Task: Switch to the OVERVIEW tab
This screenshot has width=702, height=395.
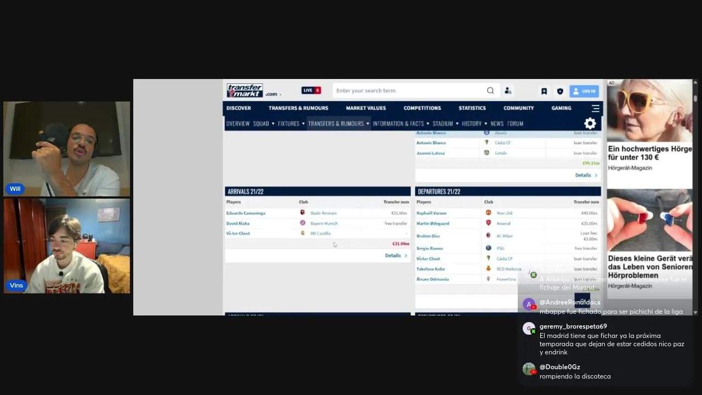Action: (x=238, y=123)
